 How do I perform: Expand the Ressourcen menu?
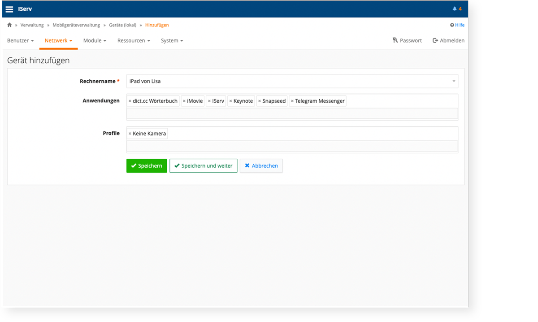point(134,40)
